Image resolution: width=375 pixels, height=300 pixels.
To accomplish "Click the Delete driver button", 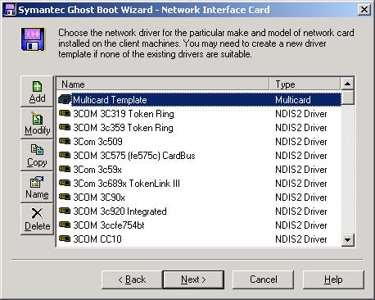I will click(x=37, y=220).
